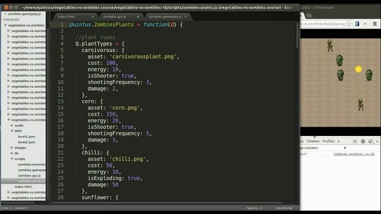Click 'cost: 150' on line 15

click(x=102, y=114)
